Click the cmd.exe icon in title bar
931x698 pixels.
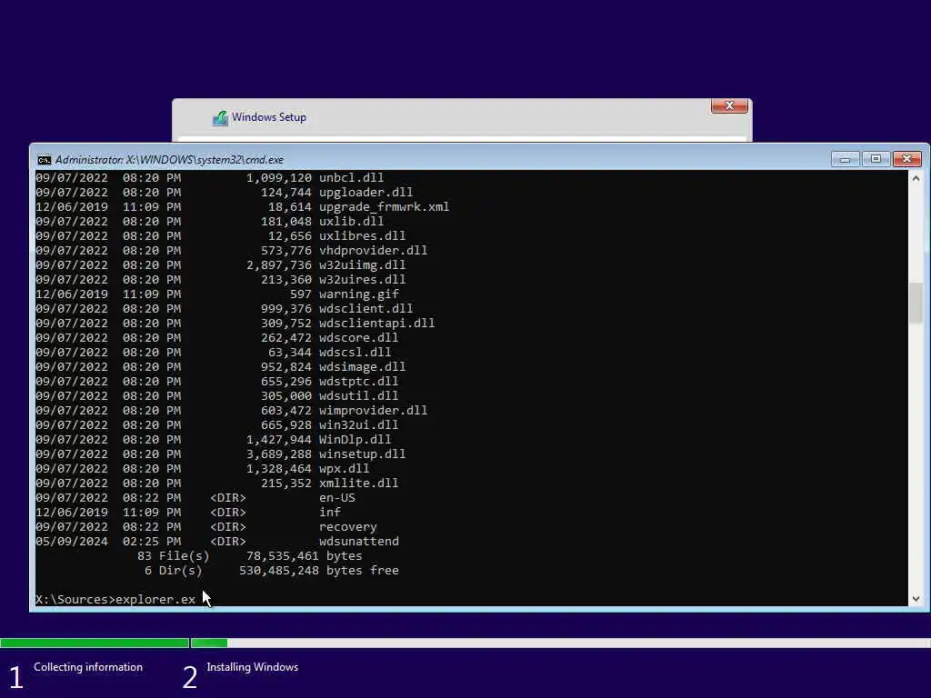[x=44, y=160]
